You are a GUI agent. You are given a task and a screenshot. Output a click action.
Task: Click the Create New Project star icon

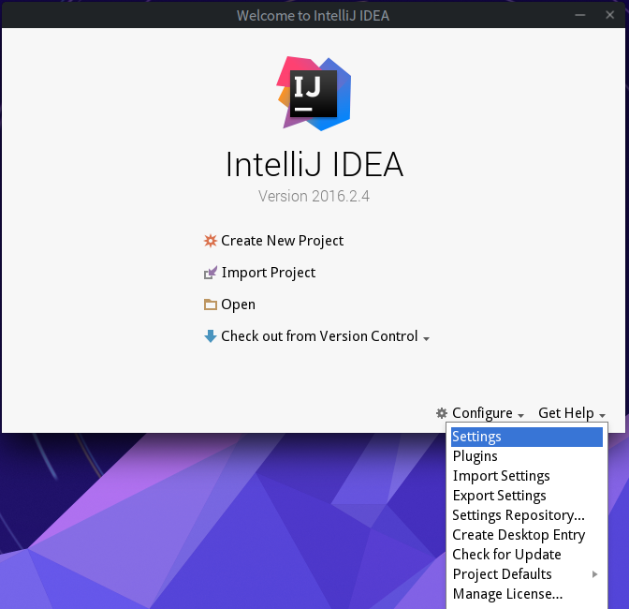point(211,241)
